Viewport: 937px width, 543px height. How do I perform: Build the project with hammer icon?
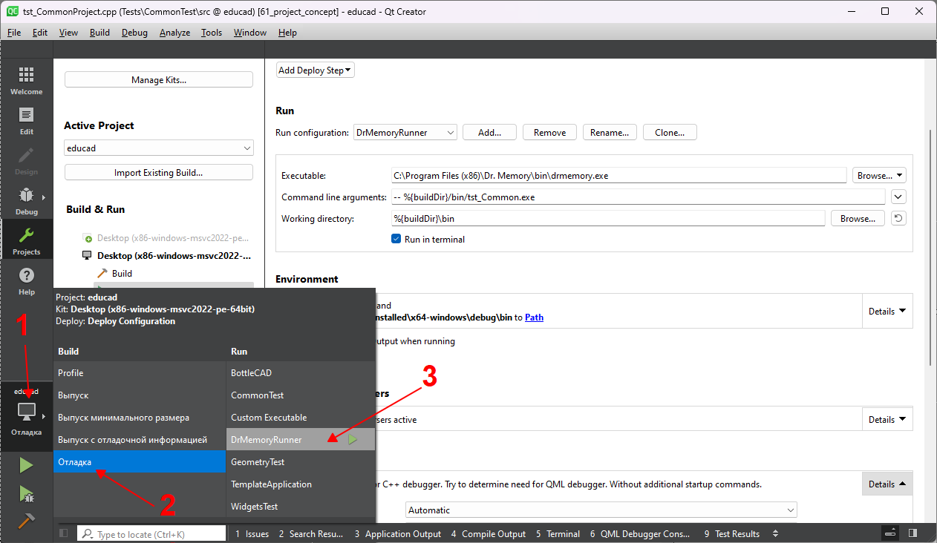point(27,521)
